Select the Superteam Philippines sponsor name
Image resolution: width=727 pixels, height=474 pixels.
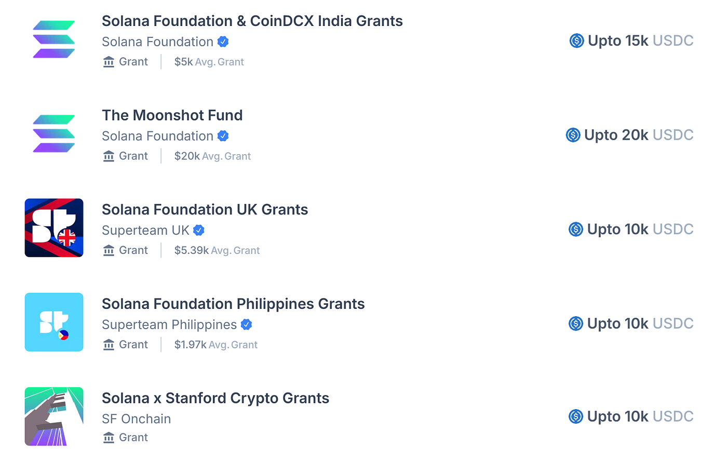point(169,324)
